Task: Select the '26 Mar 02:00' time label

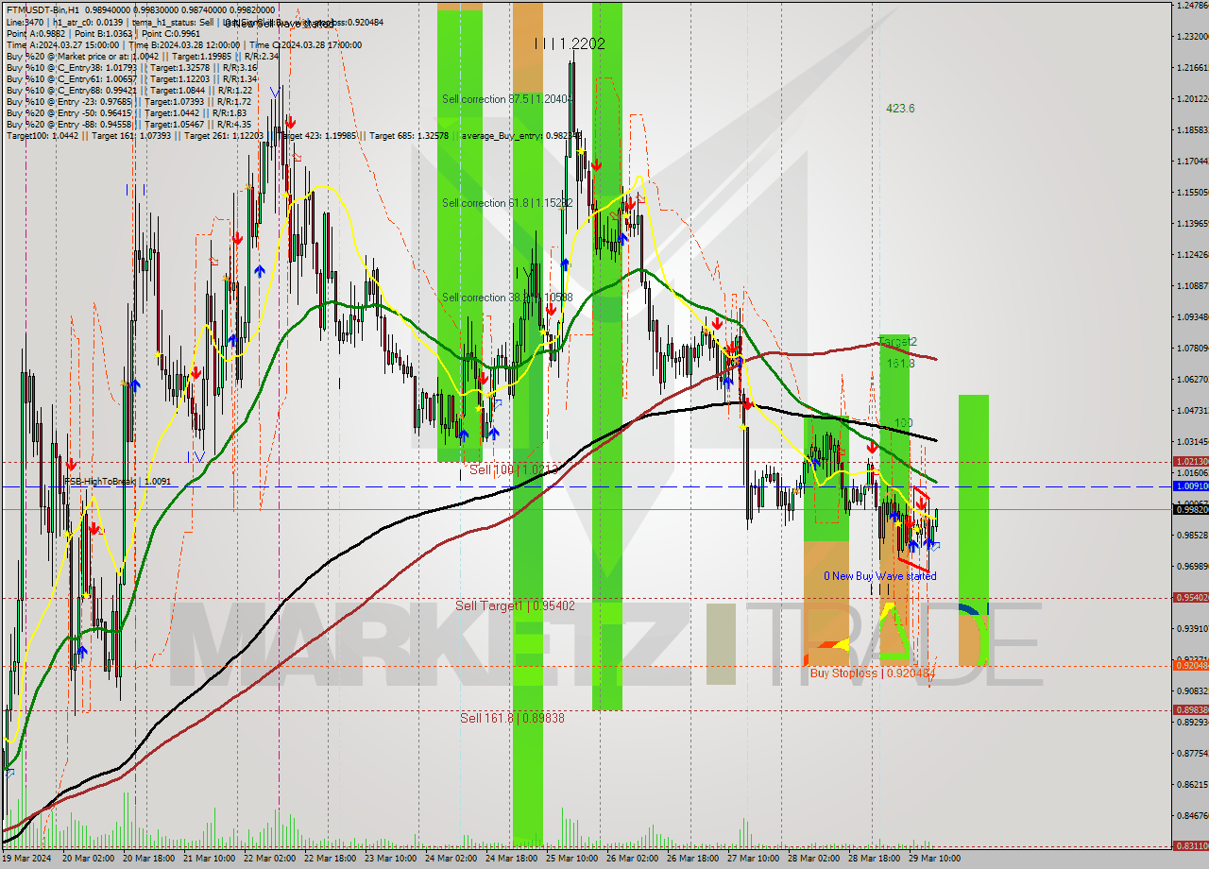Action: (x=631, y=859)
